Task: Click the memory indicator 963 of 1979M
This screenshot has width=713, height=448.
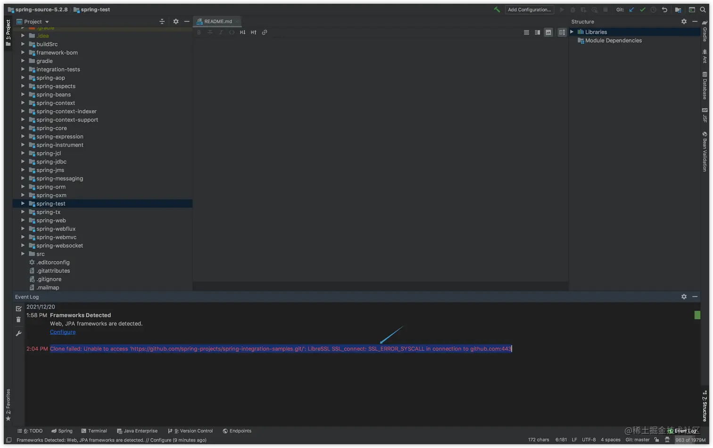Action: (x=690, y=440)
